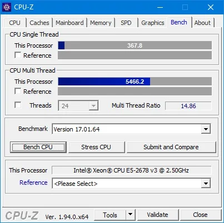Enable the Multi Thread Reference checkbox
The image size is (224, 223).
click(x=18, y=91)
